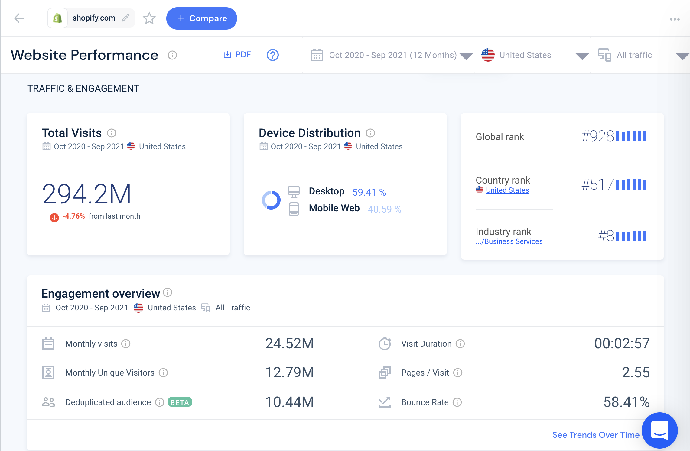Show info for Device Distribution
Image resolution: width=690 pixels, height=451 pixels.
(370, 133)
